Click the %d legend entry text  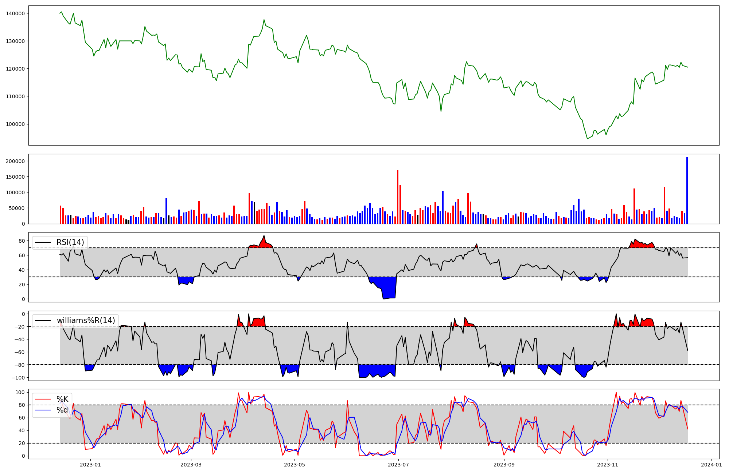(62, 410)
